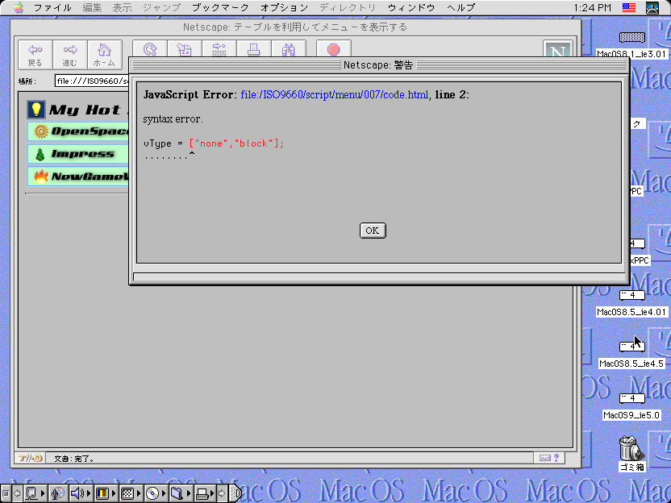Click the Control Strip left scroll arrow
The width and height of the screenshot is (671, 503).
click(17, 493)
